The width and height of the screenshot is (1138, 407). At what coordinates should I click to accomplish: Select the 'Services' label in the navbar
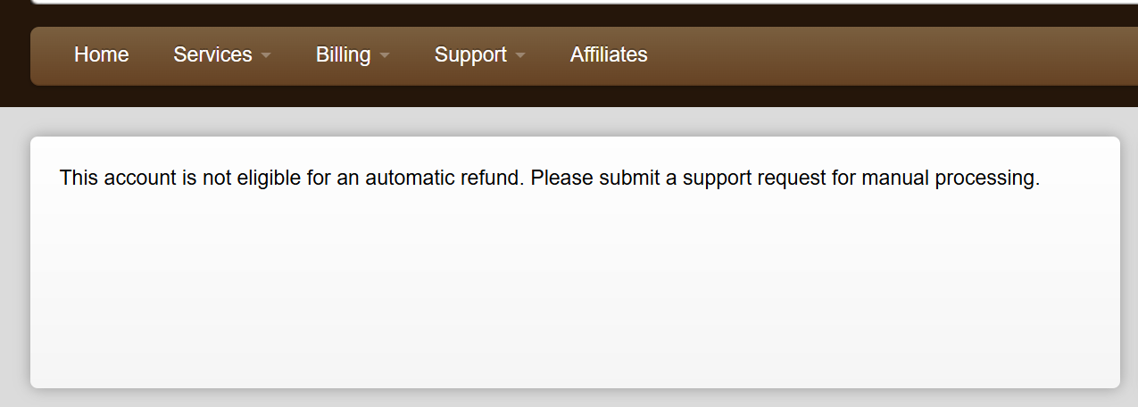212,55
